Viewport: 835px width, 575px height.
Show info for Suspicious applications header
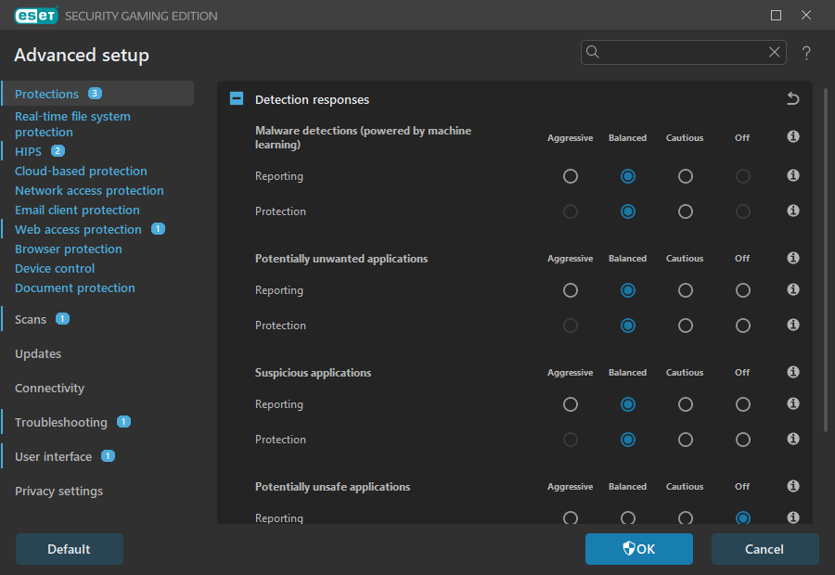(x=793, y=372)
